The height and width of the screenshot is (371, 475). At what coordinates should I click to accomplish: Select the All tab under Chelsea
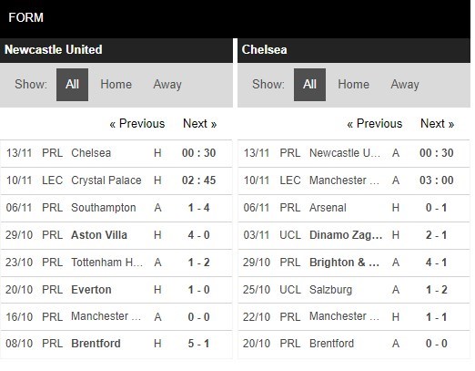tap(309, 85)
